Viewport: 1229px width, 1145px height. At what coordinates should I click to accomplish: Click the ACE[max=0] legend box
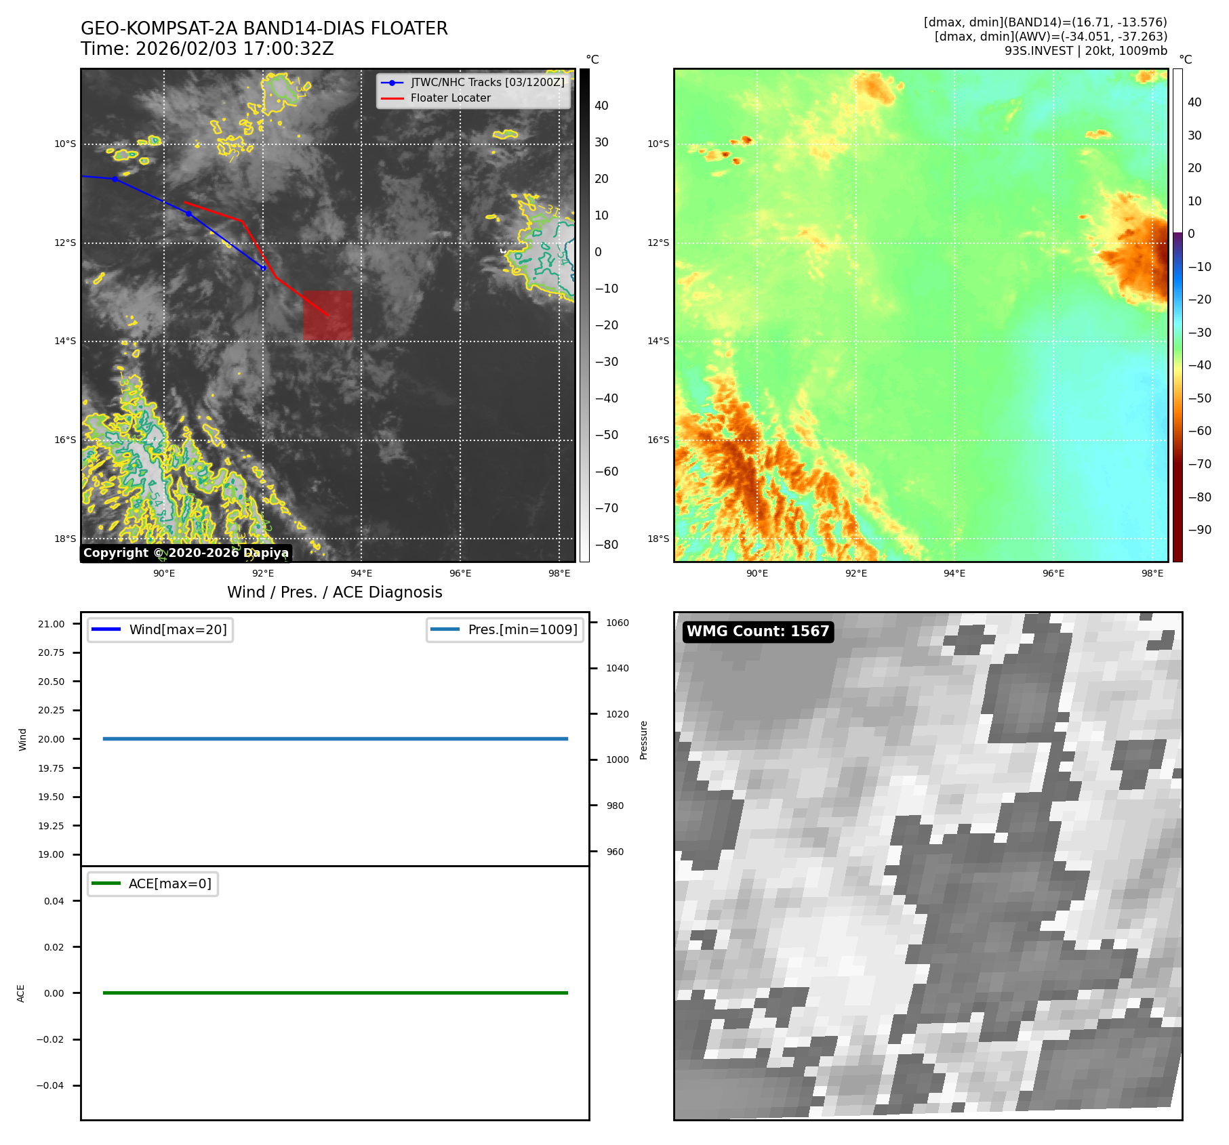coord(153,883)
